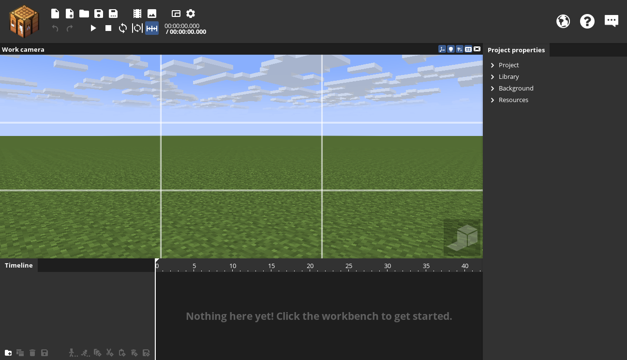Click the delete keyframes trash icon
Image resolution: width=627 pixels, height=360 pixels.
(x=134, y=353)
